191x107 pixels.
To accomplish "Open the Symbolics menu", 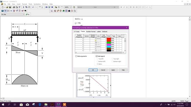I will pos(37,4).
